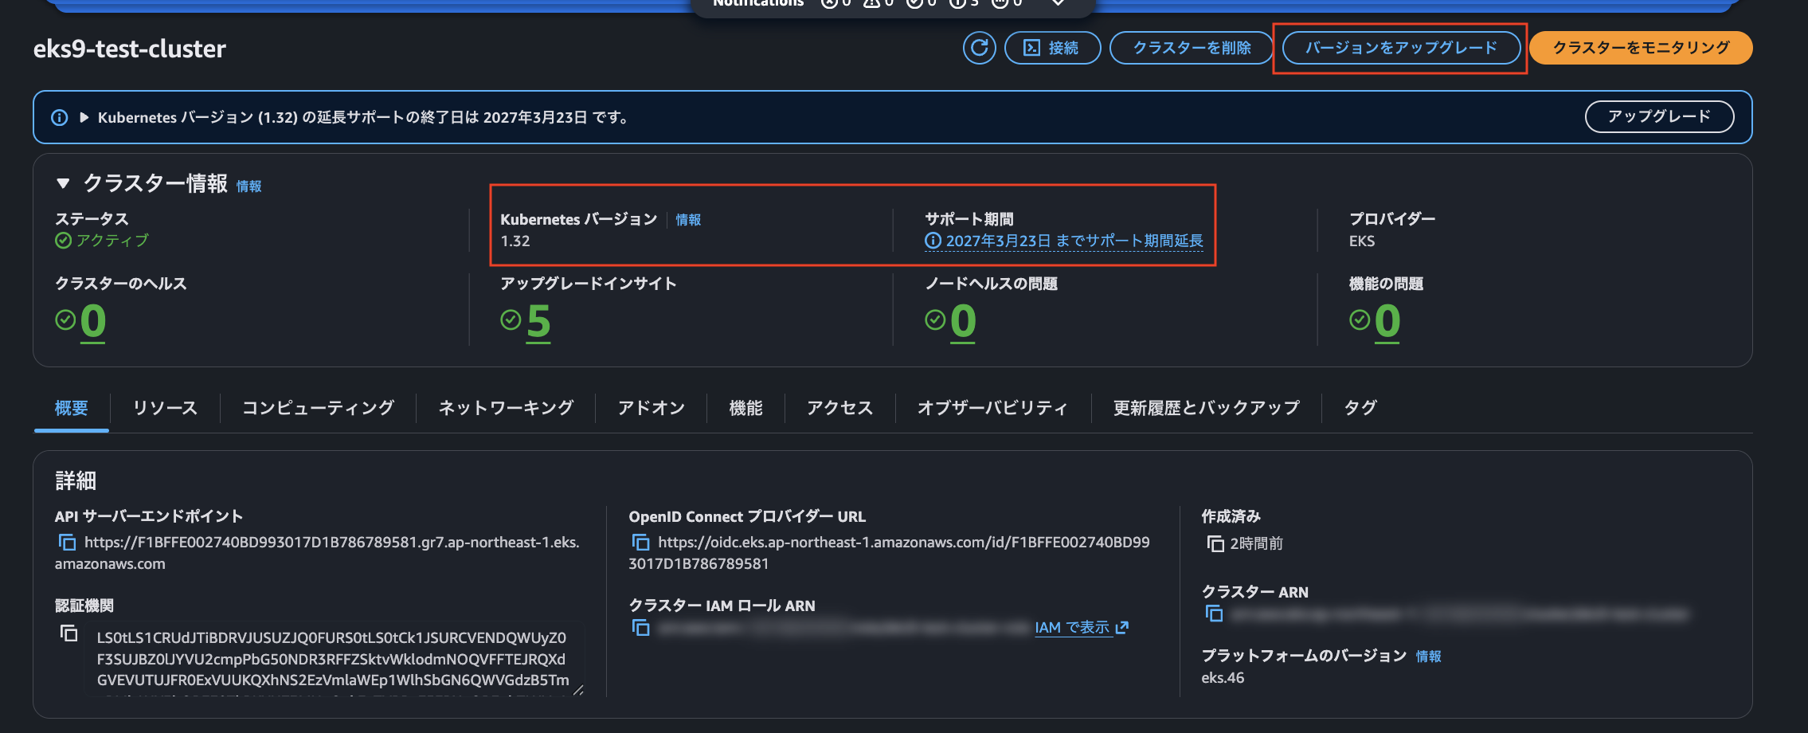
Task: Open クラスターをモニタリング orange button
Action: [1641, 48]
